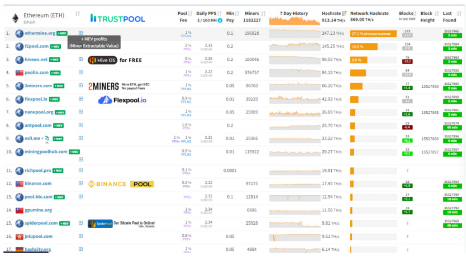The image size is (466, 262).
Task: Open the SpiderPool logo banner
Action: point(100,223)
